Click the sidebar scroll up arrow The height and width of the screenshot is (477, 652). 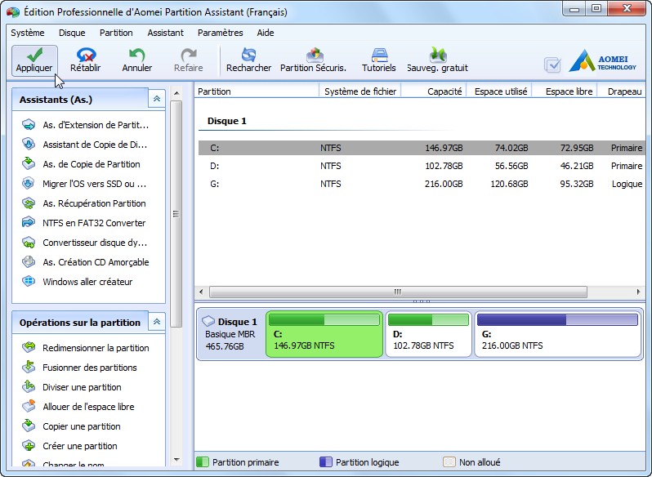pos(176,93)
